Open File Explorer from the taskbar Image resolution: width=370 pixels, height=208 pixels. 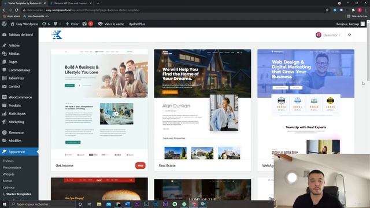(x=99, y=204)
